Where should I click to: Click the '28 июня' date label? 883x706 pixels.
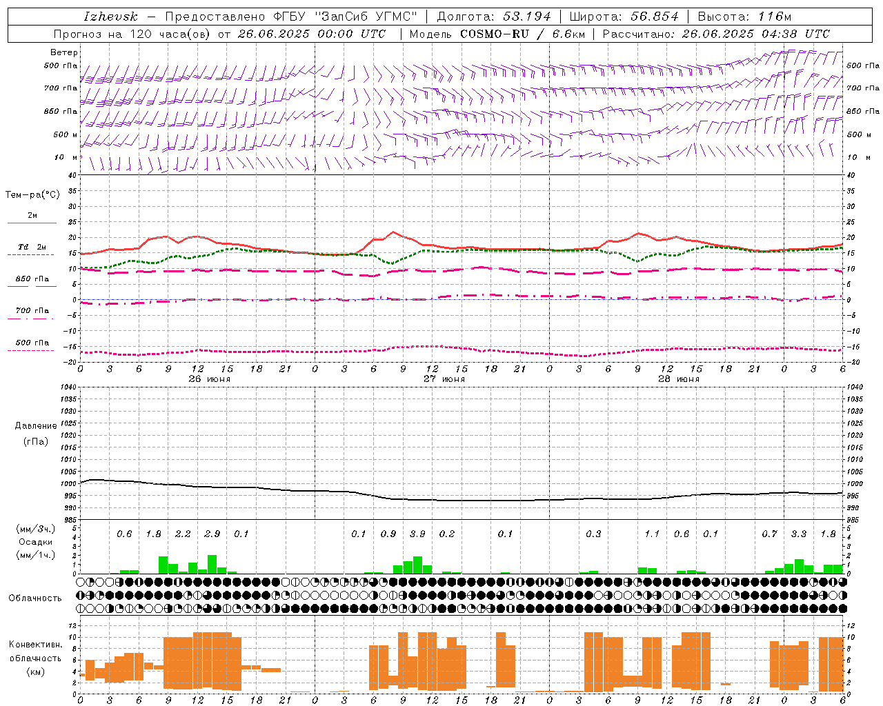coord(679,379)
